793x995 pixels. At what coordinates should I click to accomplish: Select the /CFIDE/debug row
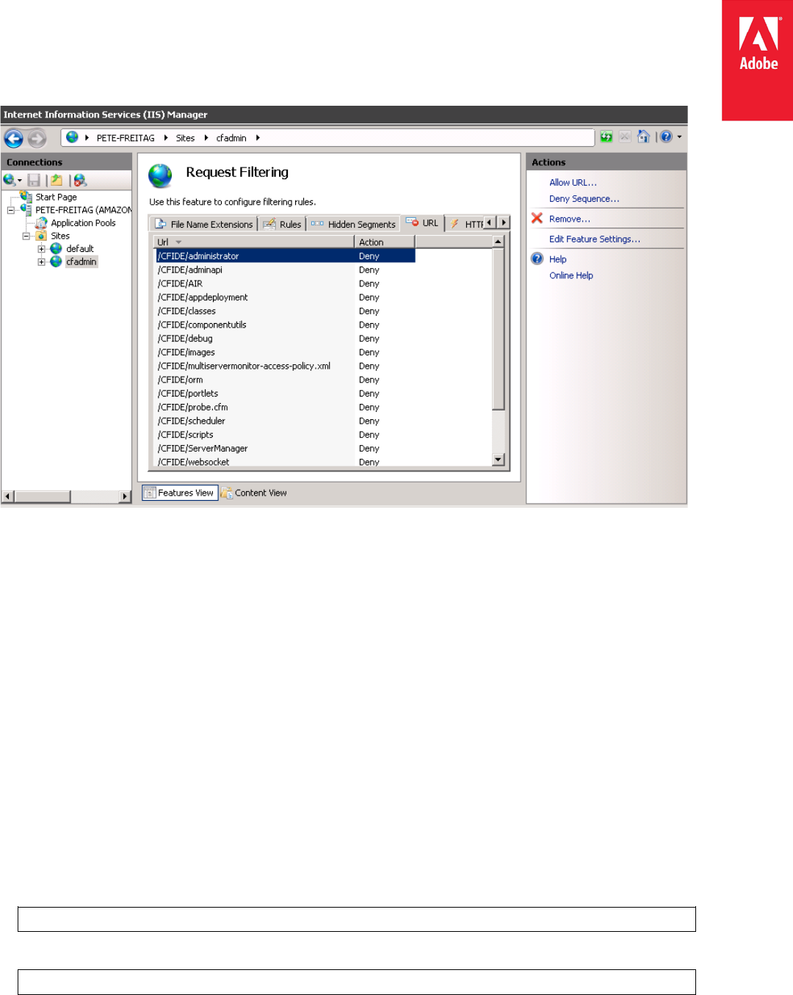point(285,339)
